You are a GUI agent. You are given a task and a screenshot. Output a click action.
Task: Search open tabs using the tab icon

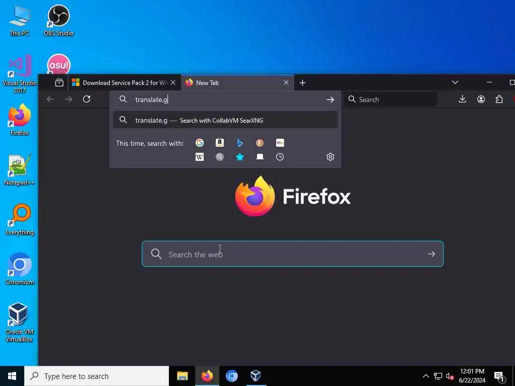[x=260, y=157]
